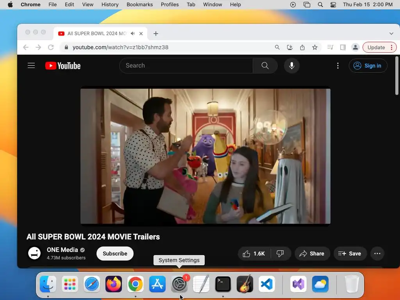Open the ONE Media channel avatar
Screen dimensions: 400x300
pyautogui.click(x=34, y=253)
